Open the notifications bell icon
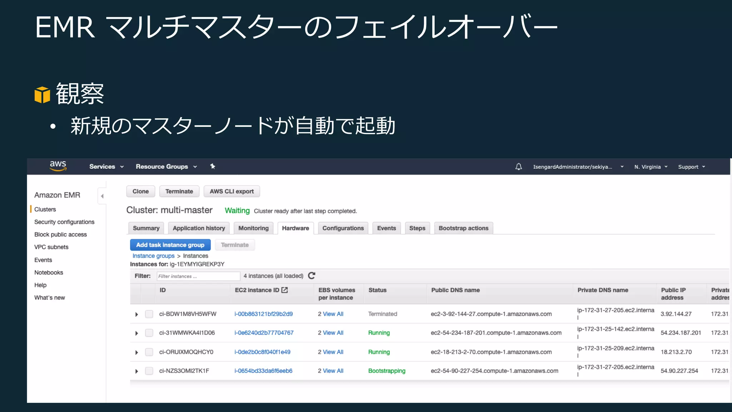The height and width of the screenshot is (412, 732). click(518, 167)
